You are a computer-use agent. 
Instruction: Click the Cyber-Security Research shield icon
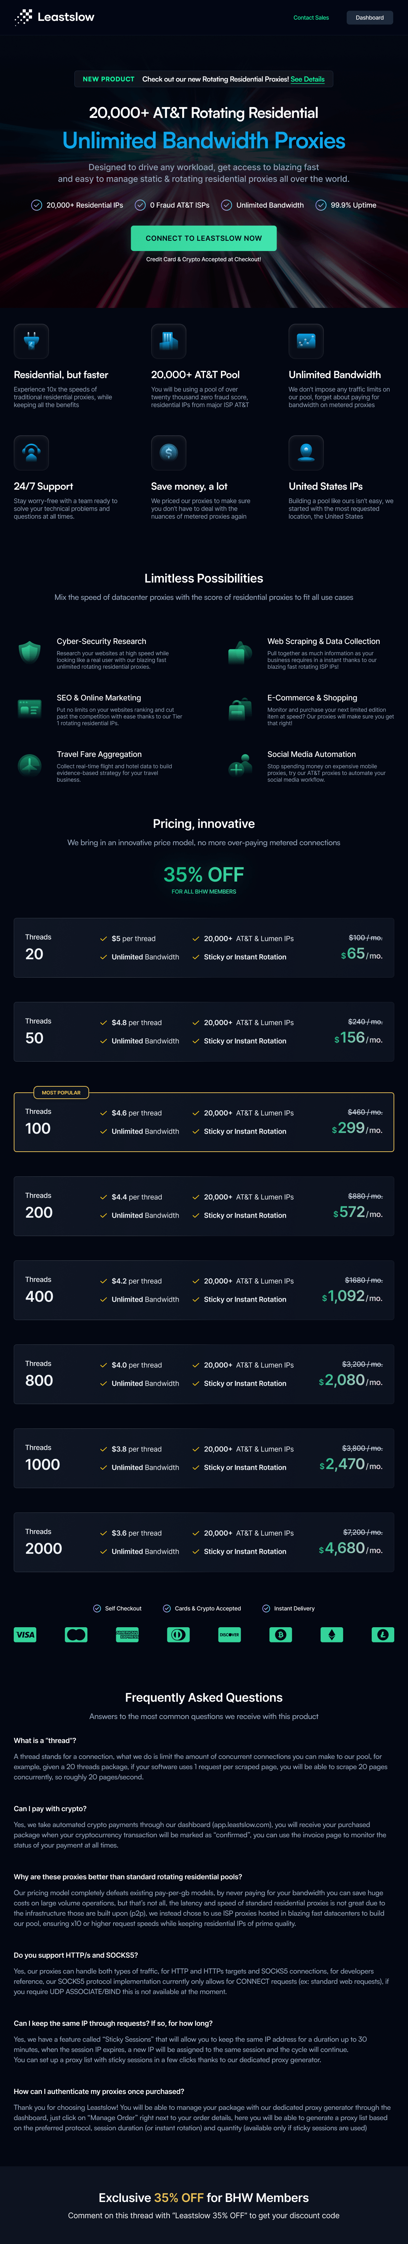30,652
